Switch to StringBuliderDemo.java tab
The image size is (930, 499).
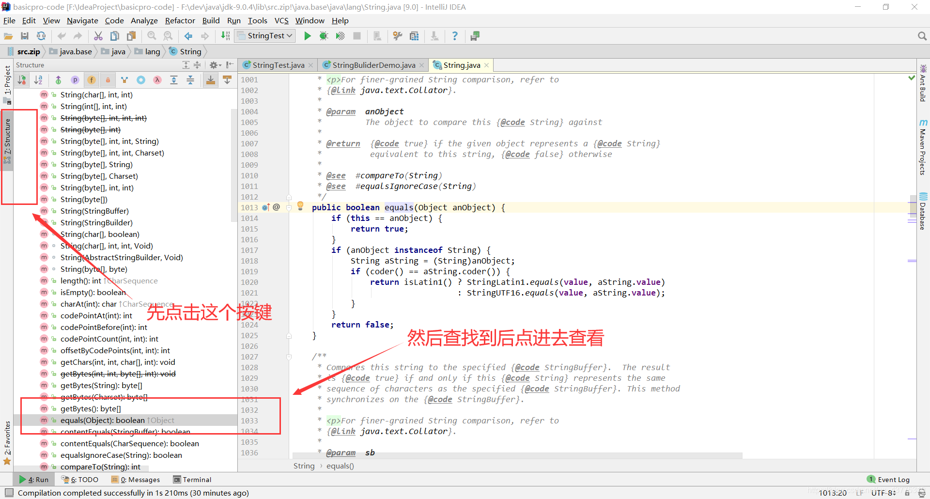[x=373, y=65]
